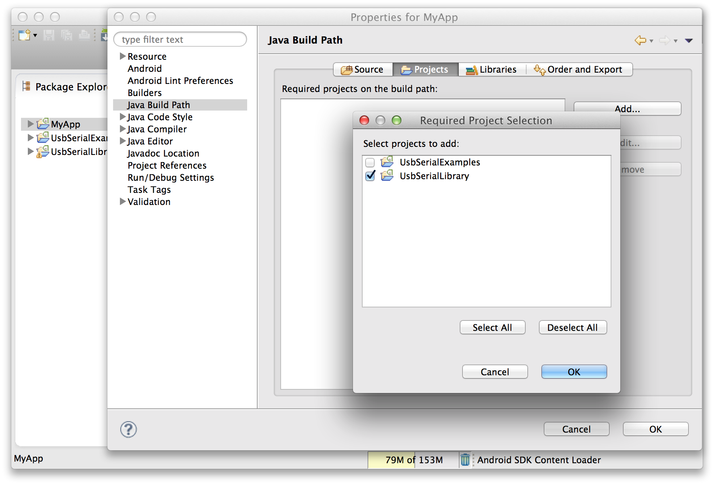Click Cancel in Properties for MyApp window

click(576, 429)
